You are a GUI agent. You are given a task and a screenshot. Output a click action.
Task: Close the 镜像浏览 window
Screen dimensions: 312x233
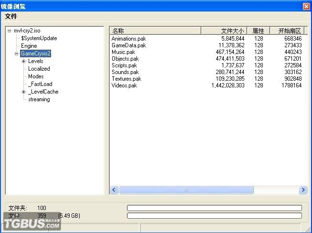coord(306,6)
